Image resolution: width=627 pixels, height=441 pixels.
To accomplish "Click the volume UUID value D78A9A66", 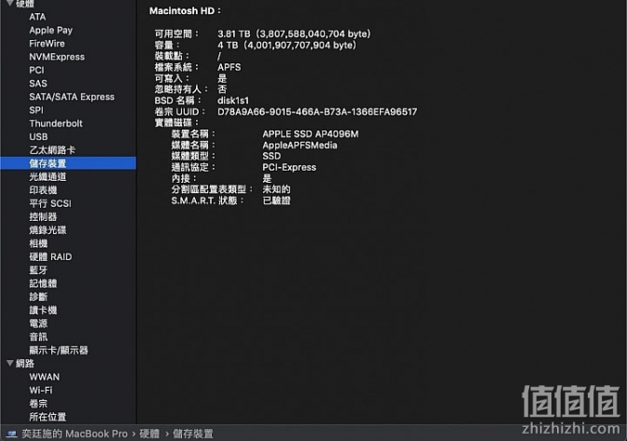I will [x=317, y=112].
